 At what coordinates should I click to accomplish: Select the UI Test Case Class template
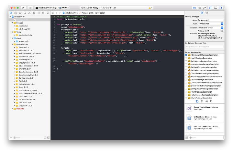click(x=205, y=118)
